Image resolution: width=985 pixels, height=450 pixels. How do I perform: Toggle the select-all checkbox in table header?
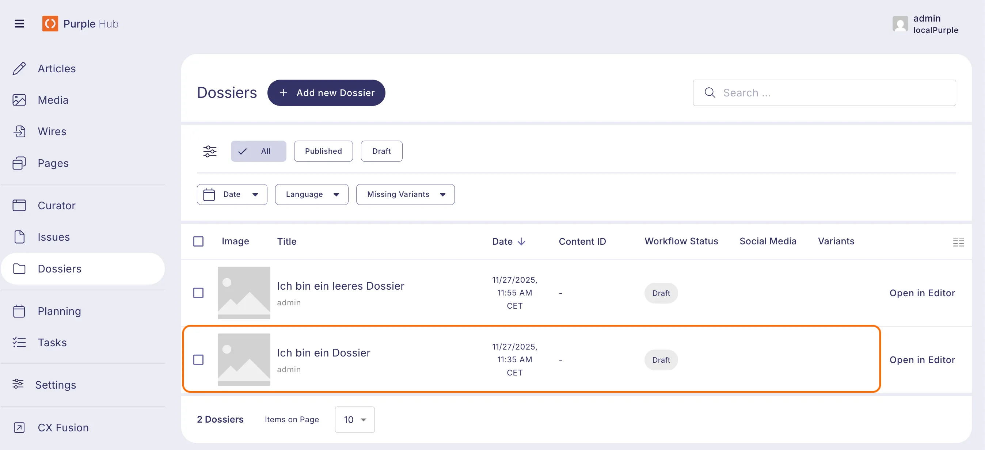tap(198, 241)
